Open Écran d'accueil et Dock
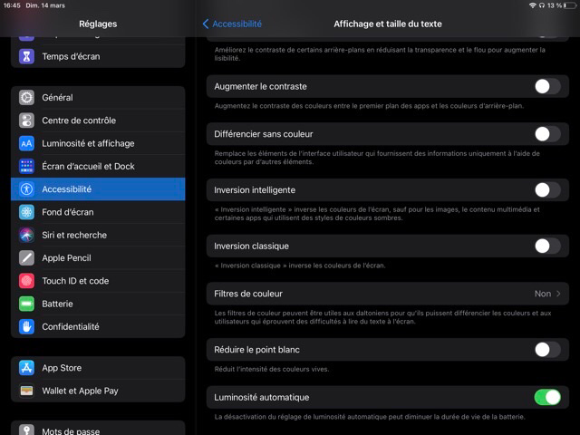580x435 pixels. coord(88,167)
